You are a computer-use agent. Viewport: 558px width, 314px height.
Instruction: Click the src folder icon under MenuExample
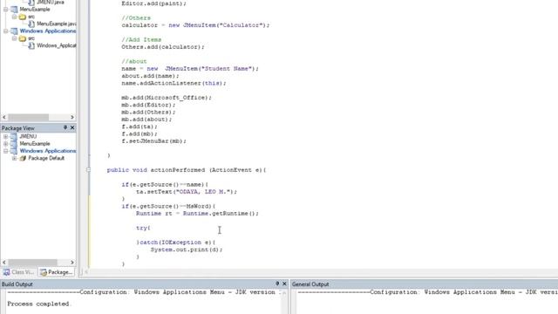pyautogui.click(x=23, y=17)
